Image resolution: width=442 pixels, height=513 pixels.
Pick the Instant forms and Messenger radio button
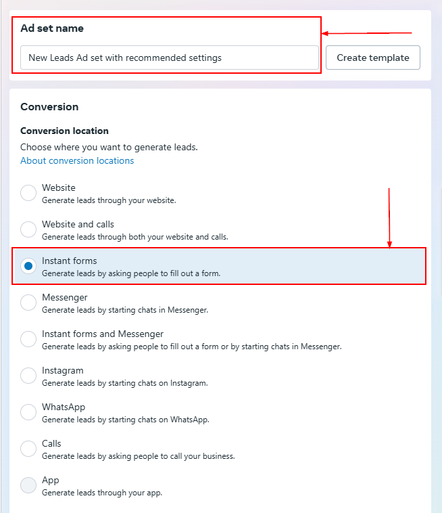click(28, 339)
